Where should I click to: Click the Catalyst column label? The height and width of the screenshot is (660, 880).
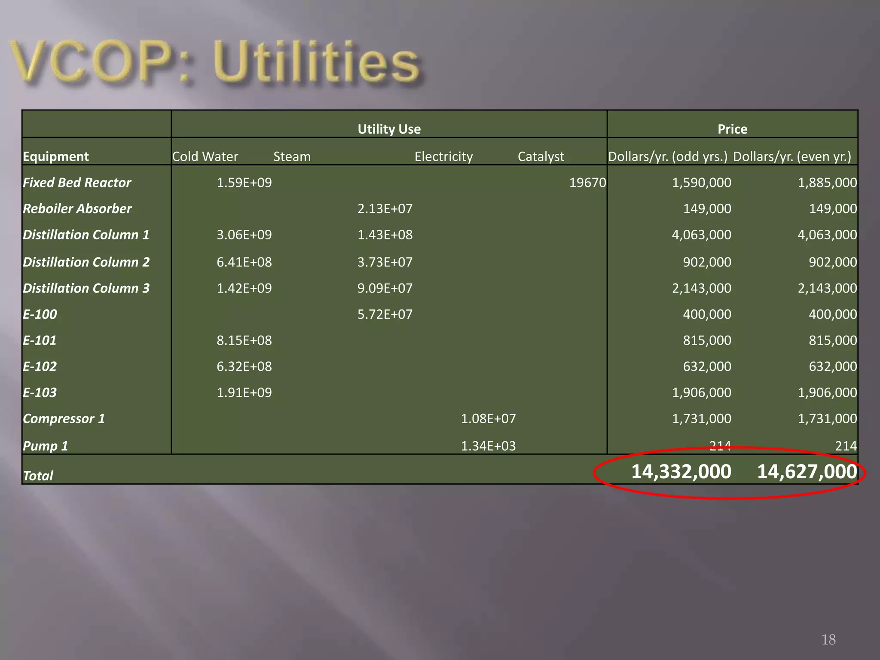(541, 156)
